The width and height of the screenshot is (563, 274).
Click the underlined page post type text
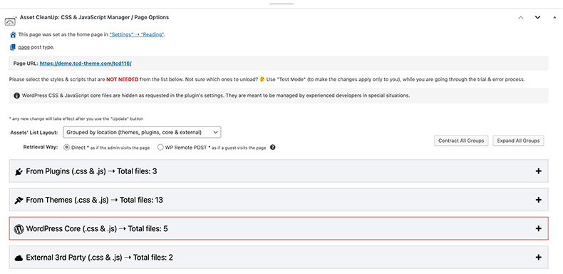pyautogui.click(x=24, y=48)
